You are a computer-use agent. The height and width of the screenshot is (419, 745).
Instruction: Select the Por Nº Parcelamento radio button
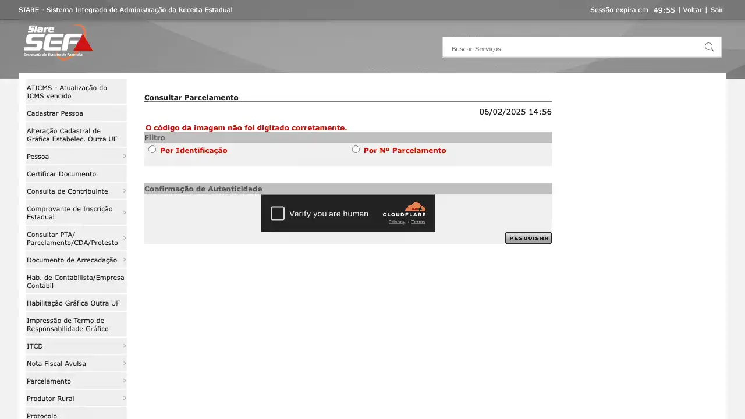[356, 150]
